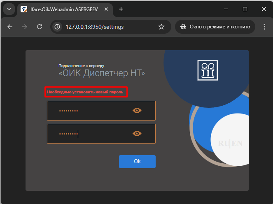Viewport: 273px width, 204px height.
Task: Click the forward navigation arrow
Action: [25, 27]
